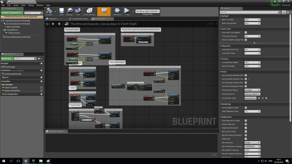Compile the blueprint
292x164 pixels.
49,12
